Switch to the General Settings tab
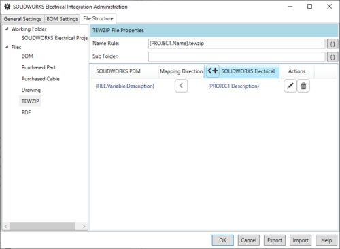 point(22,19)
